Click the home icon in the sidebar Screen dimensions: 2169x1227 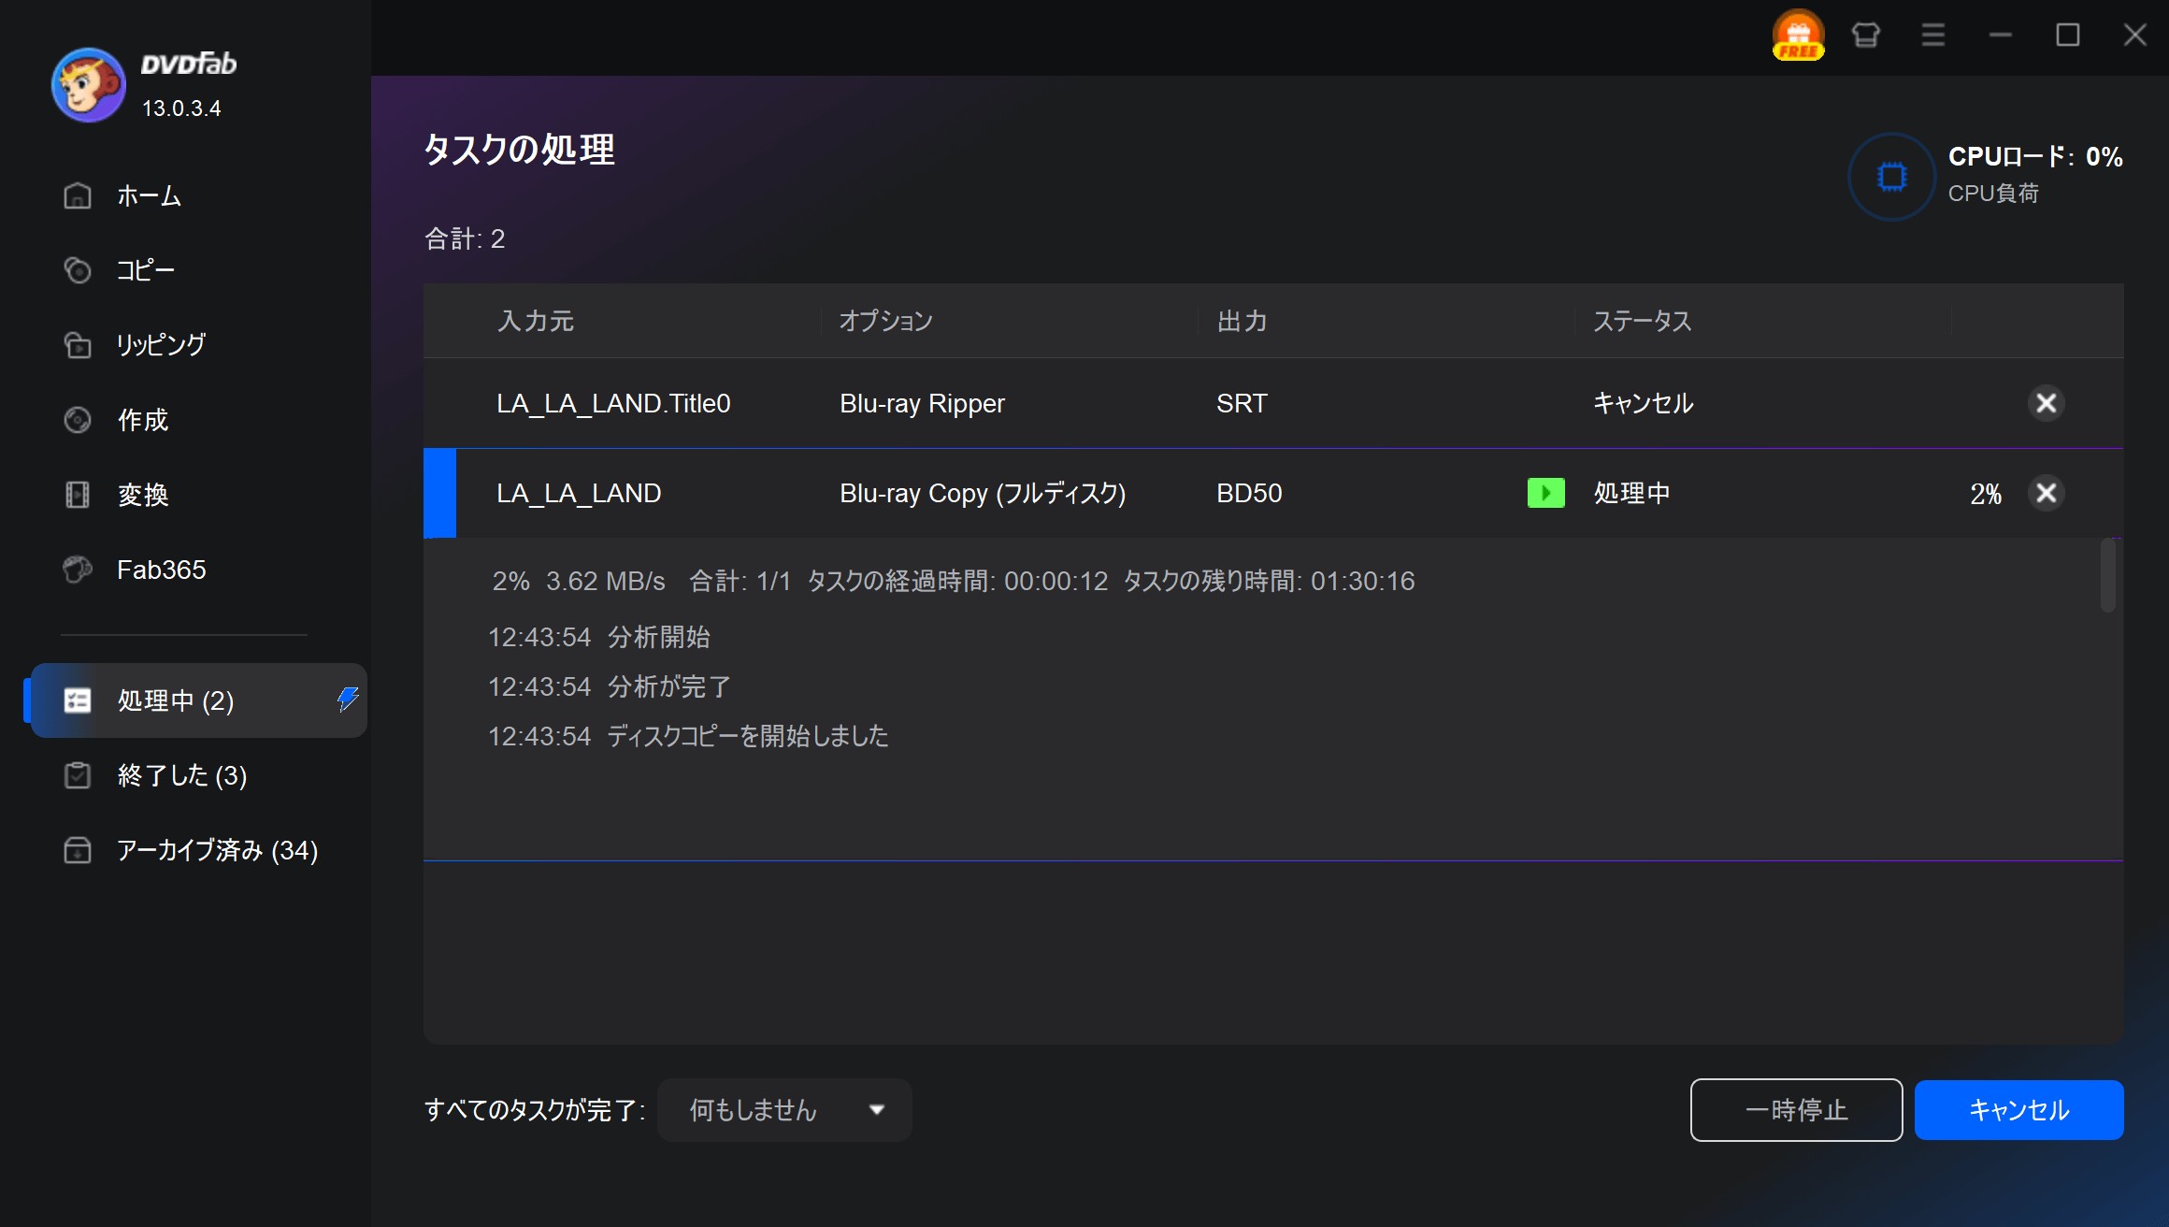[x=78, y=195]
